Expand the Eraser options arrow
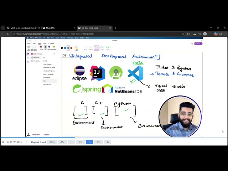Image resolution: width=228 pixels, height=171 pixels. 43,47
